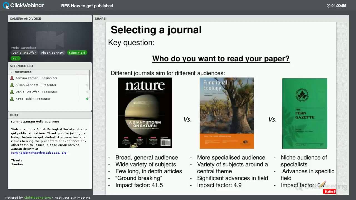The width and height of the screenshot is (356, 200).
Task: Click the "Audio attendee:" label
Action: point(23,48)
